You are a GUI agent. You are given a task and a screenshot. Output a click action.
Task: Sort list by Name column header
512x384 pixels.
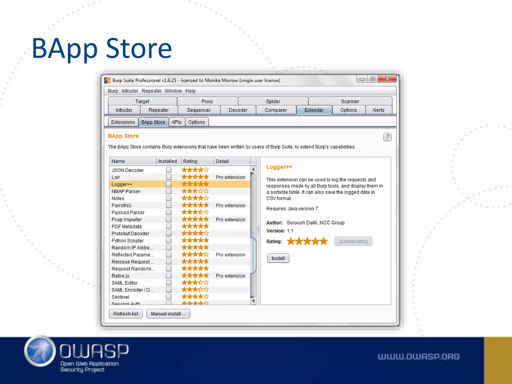[x=133, y=161]
